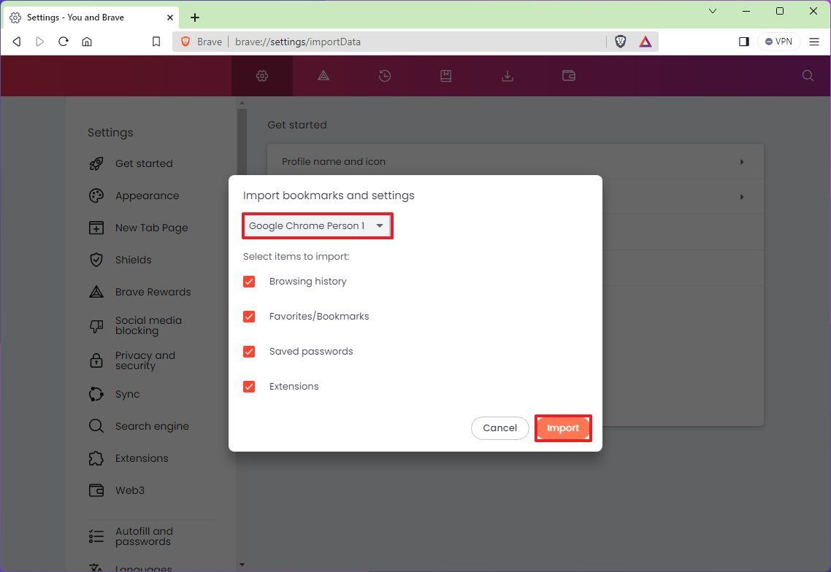Disable the Extensions import checkbox

(x=249, y=386)
